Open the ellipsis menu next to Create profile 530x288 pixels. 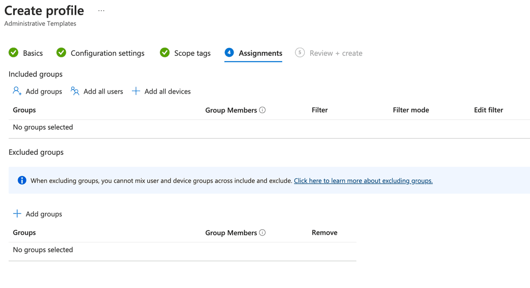101,10
